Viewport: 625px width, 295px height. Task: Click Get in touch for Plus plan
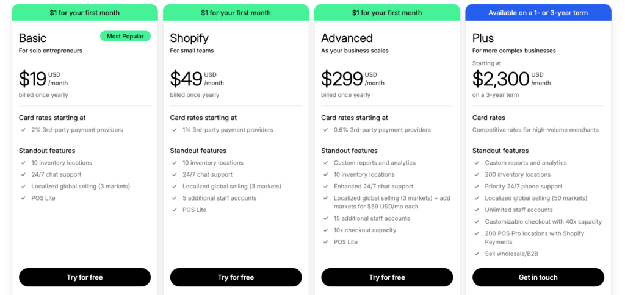[x=538, y=277]
